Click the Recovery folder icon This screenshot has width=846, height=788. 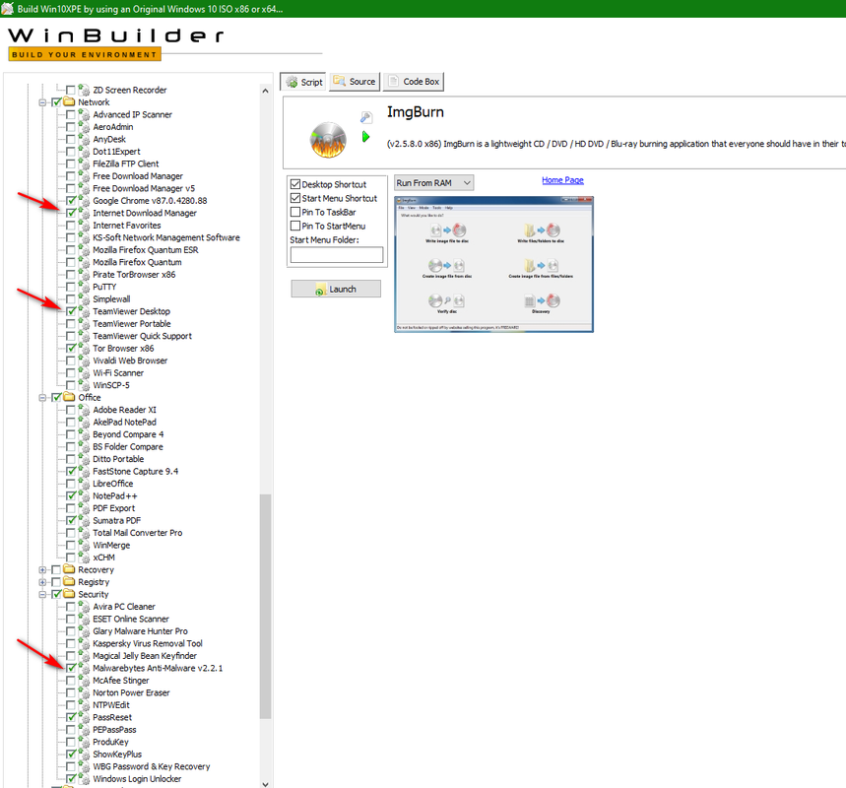point(69,569)
